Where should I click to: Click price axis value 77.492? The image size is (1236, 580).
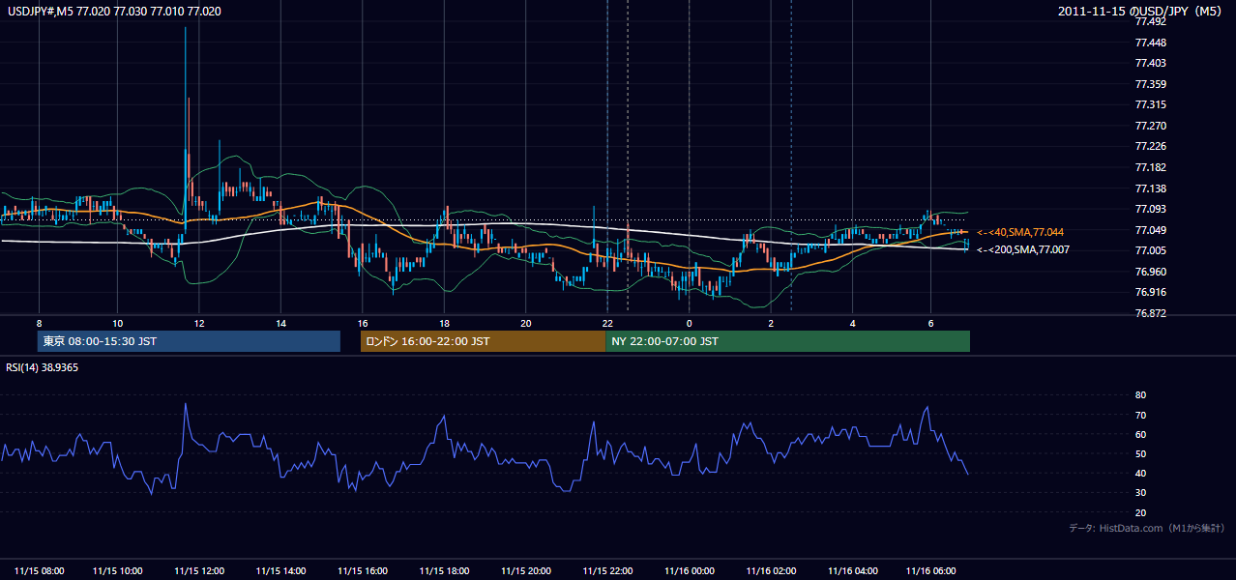(1152, 21)
